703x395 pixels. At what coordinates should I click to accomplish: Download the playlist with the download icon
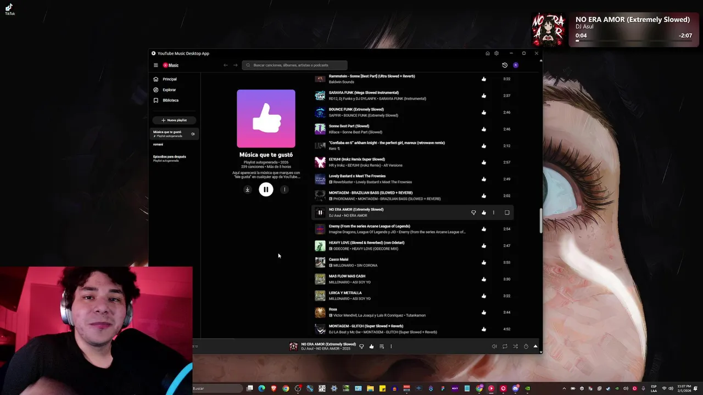[247, 189]
